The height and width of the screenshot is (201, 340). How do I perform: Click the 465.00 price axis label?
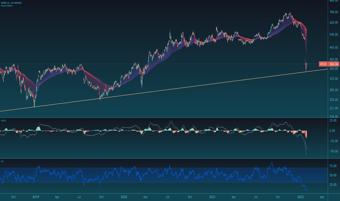334,48
